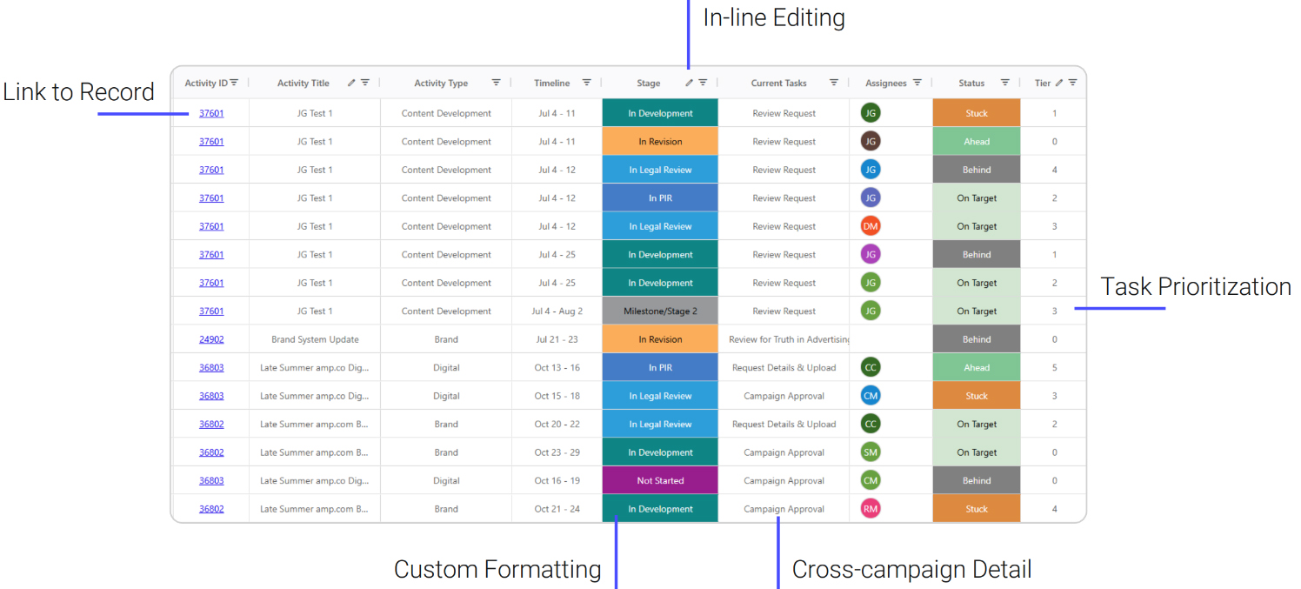Select the gray Milestone/Stage 2 stage cell

660,311
